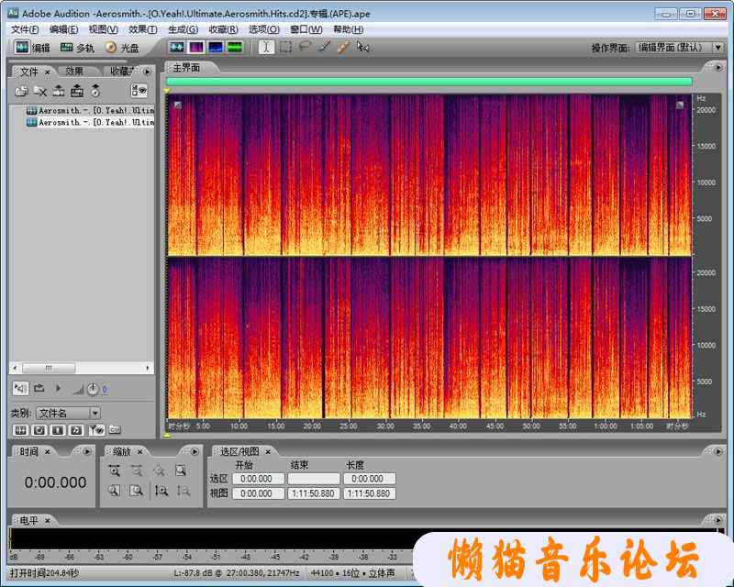Switch to 多轨 multitrack view
734x587 pixels.
(78, 48)
